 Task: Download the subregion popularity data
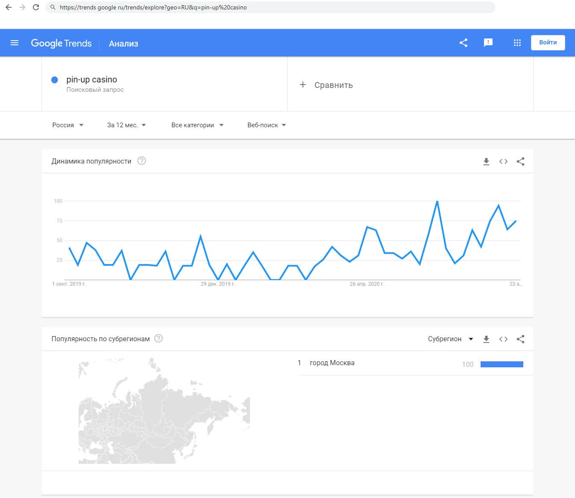coord(486,339)
